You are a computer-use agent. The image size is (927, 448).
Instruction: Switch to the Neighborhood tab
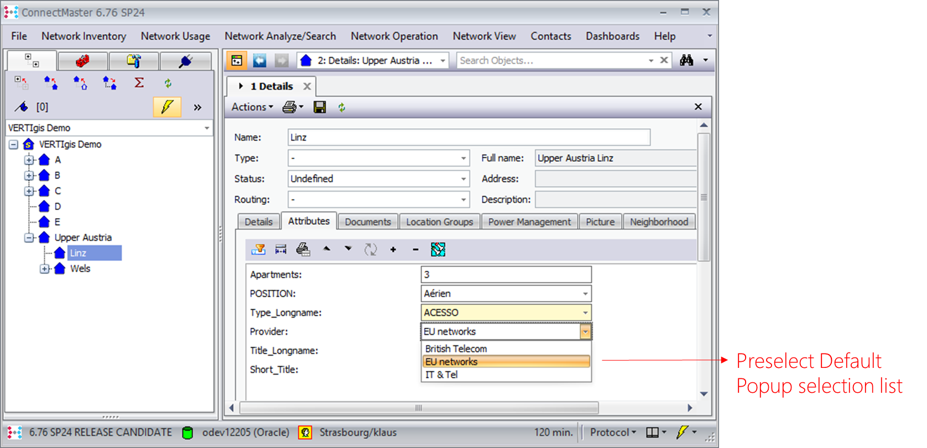(659, 222)
